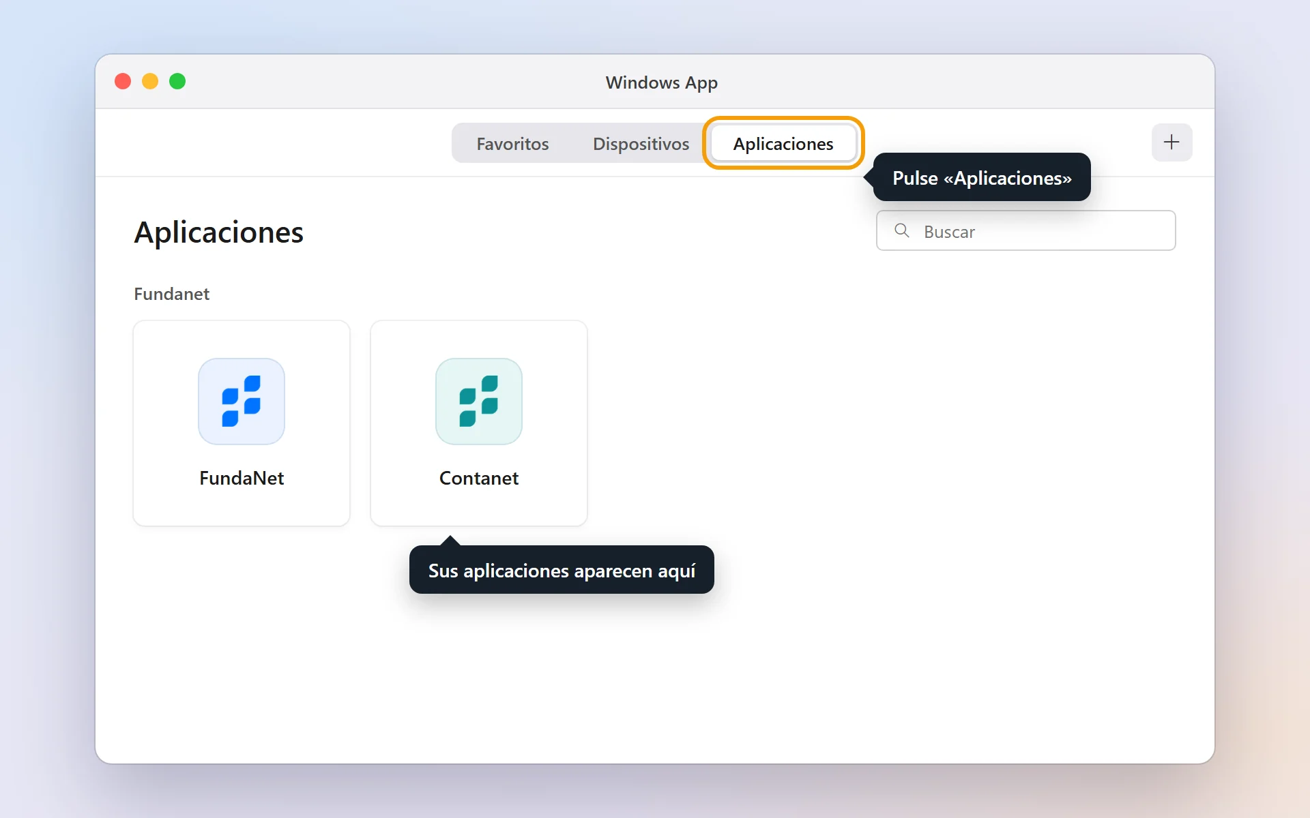Open the FundaNet blue app icon
The height and width of the screenshot is (818, 1310).
(242, 402)
